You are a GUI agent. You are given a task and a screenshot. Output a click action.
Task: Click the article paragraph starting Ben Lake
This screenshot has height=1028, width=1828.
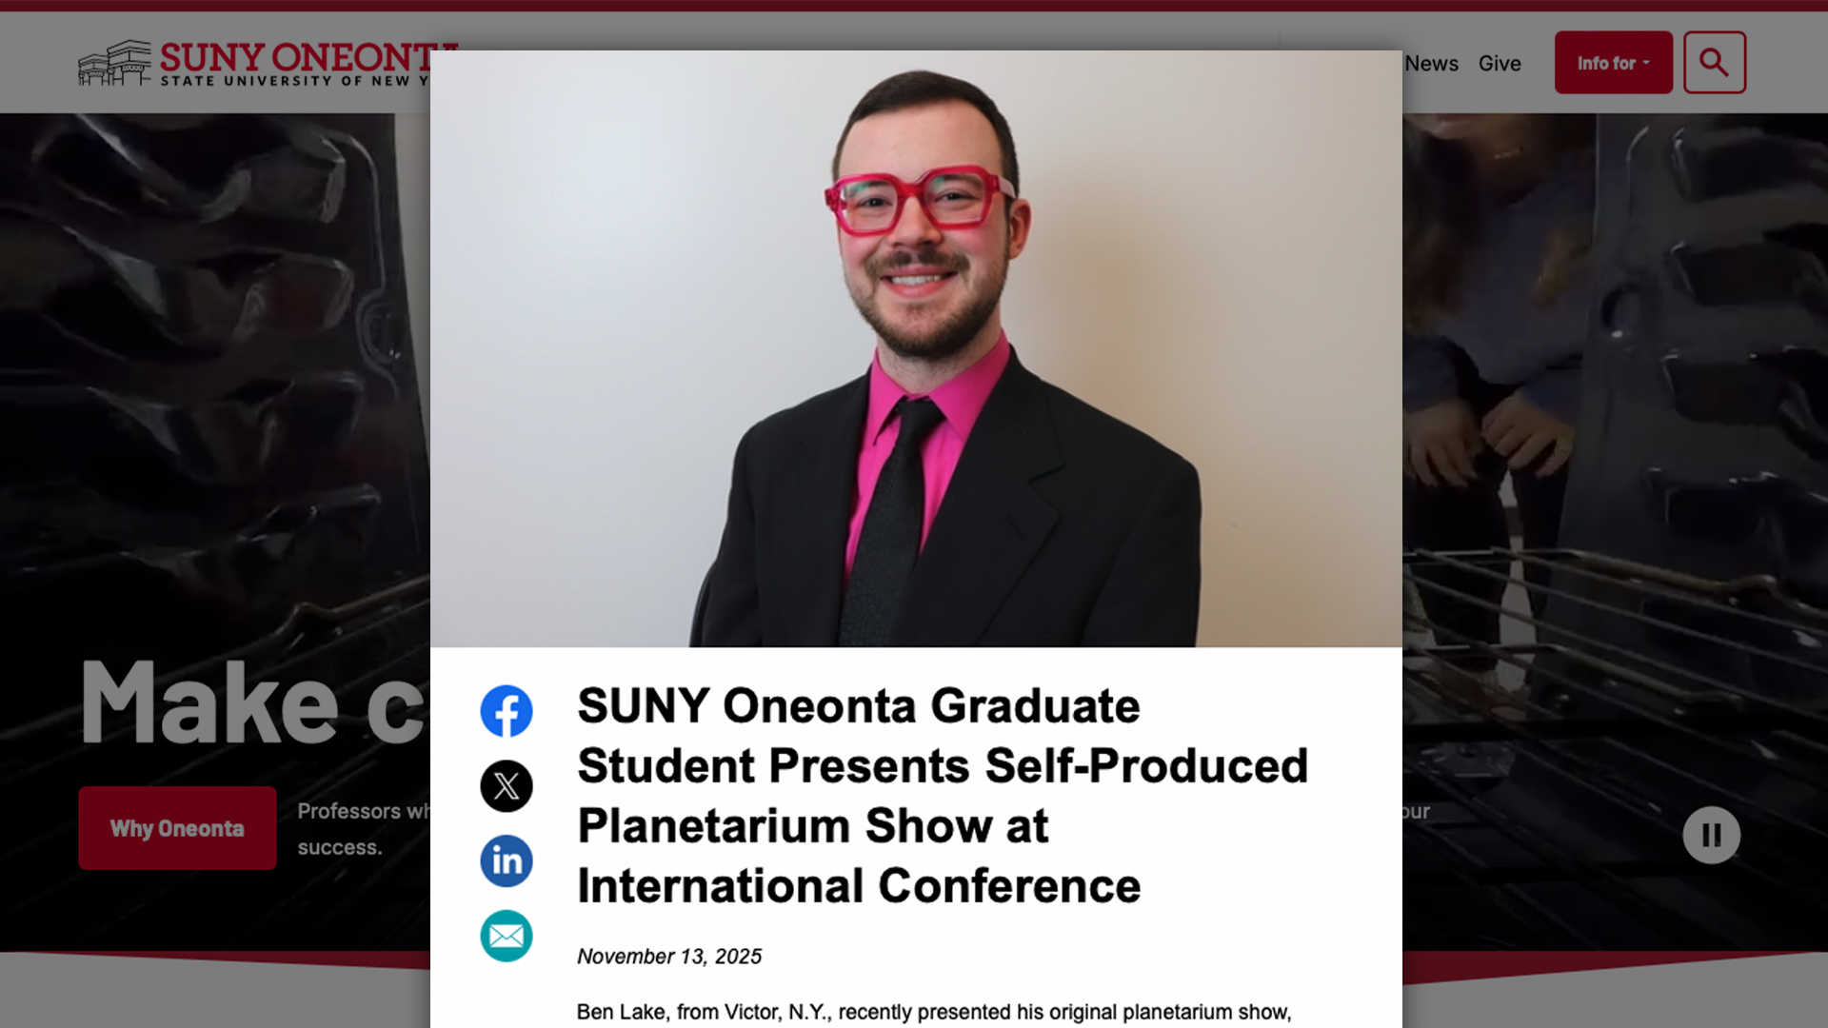pos(934,1013)
